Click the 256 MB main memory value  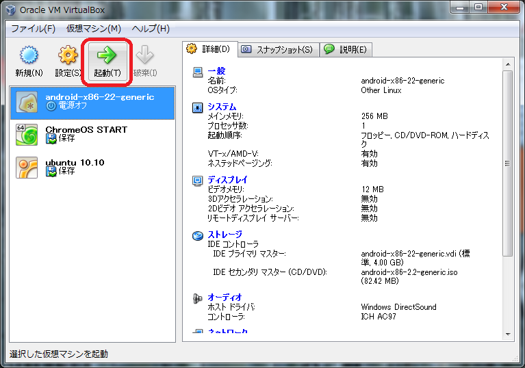pos(374,116)
